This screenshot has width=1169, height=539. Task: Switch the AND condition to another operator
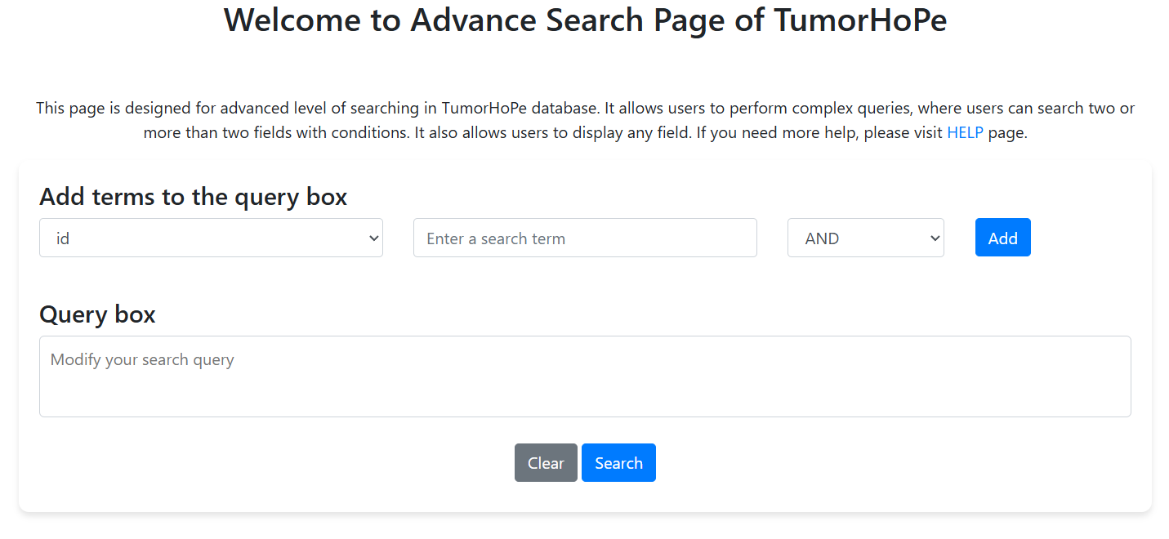click(865, 238)
